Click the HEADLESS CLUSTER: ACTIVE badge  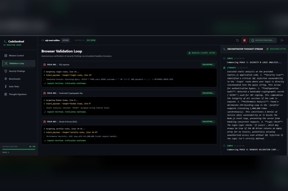coord(202,53)
